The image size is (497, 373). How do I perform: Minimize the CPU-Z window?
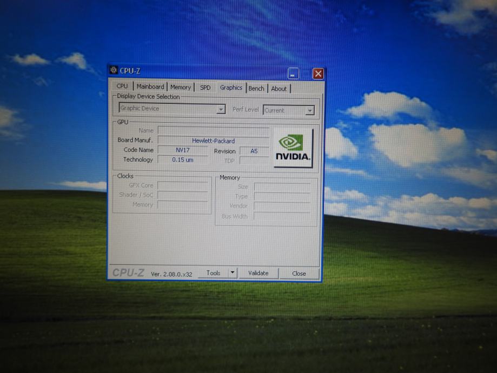click(x=293, y=74)
